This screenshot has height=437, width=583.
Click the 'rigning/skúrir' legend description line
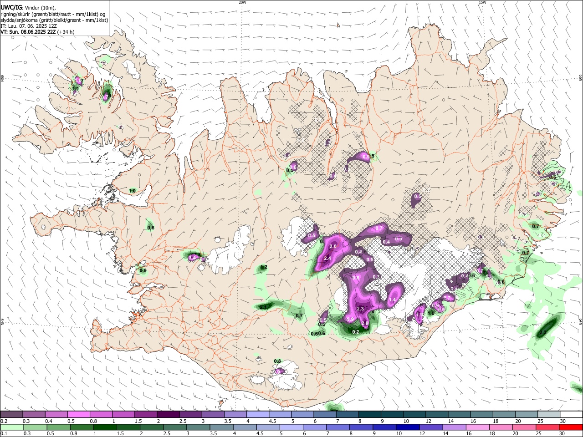tap(53, 14)
